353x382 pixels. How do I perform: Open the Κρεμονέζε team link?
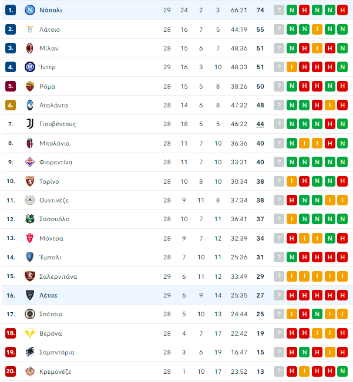[55, 371]
